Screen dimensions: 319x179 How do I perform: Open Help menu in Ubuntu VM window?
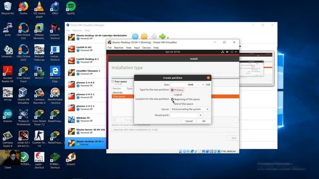click(x=156, y=48)
